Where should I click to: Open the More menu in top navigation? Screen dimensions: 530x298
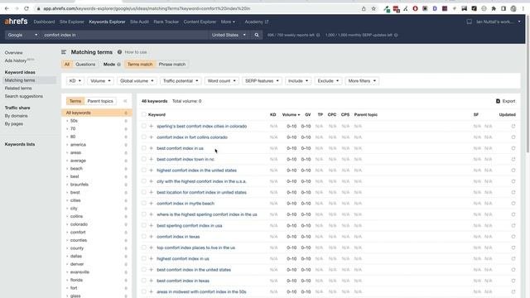click(228, 22)
